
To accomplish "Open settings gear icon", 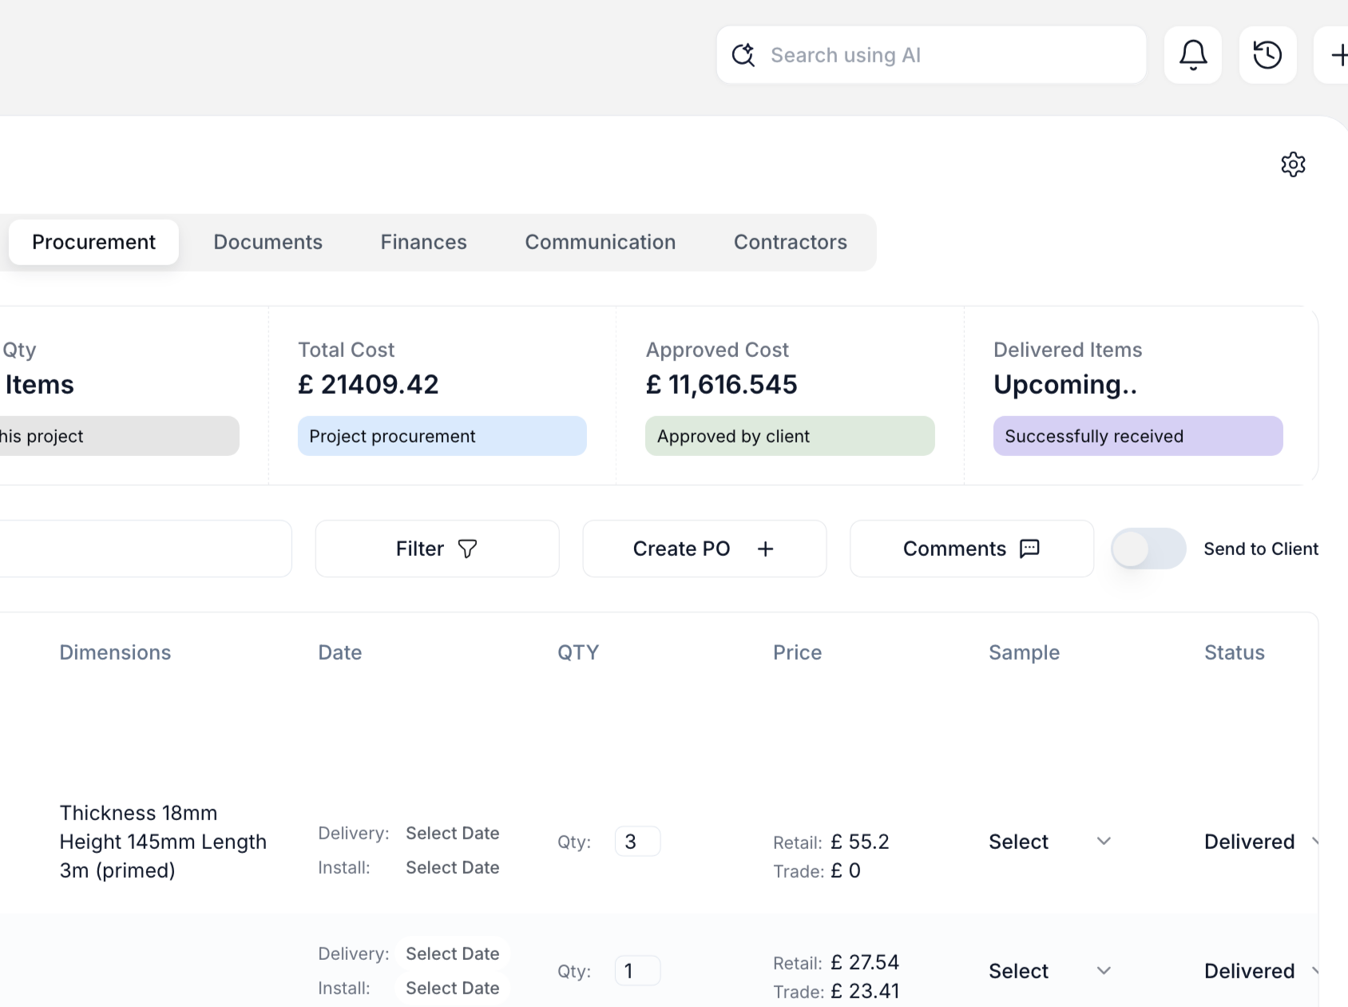I will 1293,165.
